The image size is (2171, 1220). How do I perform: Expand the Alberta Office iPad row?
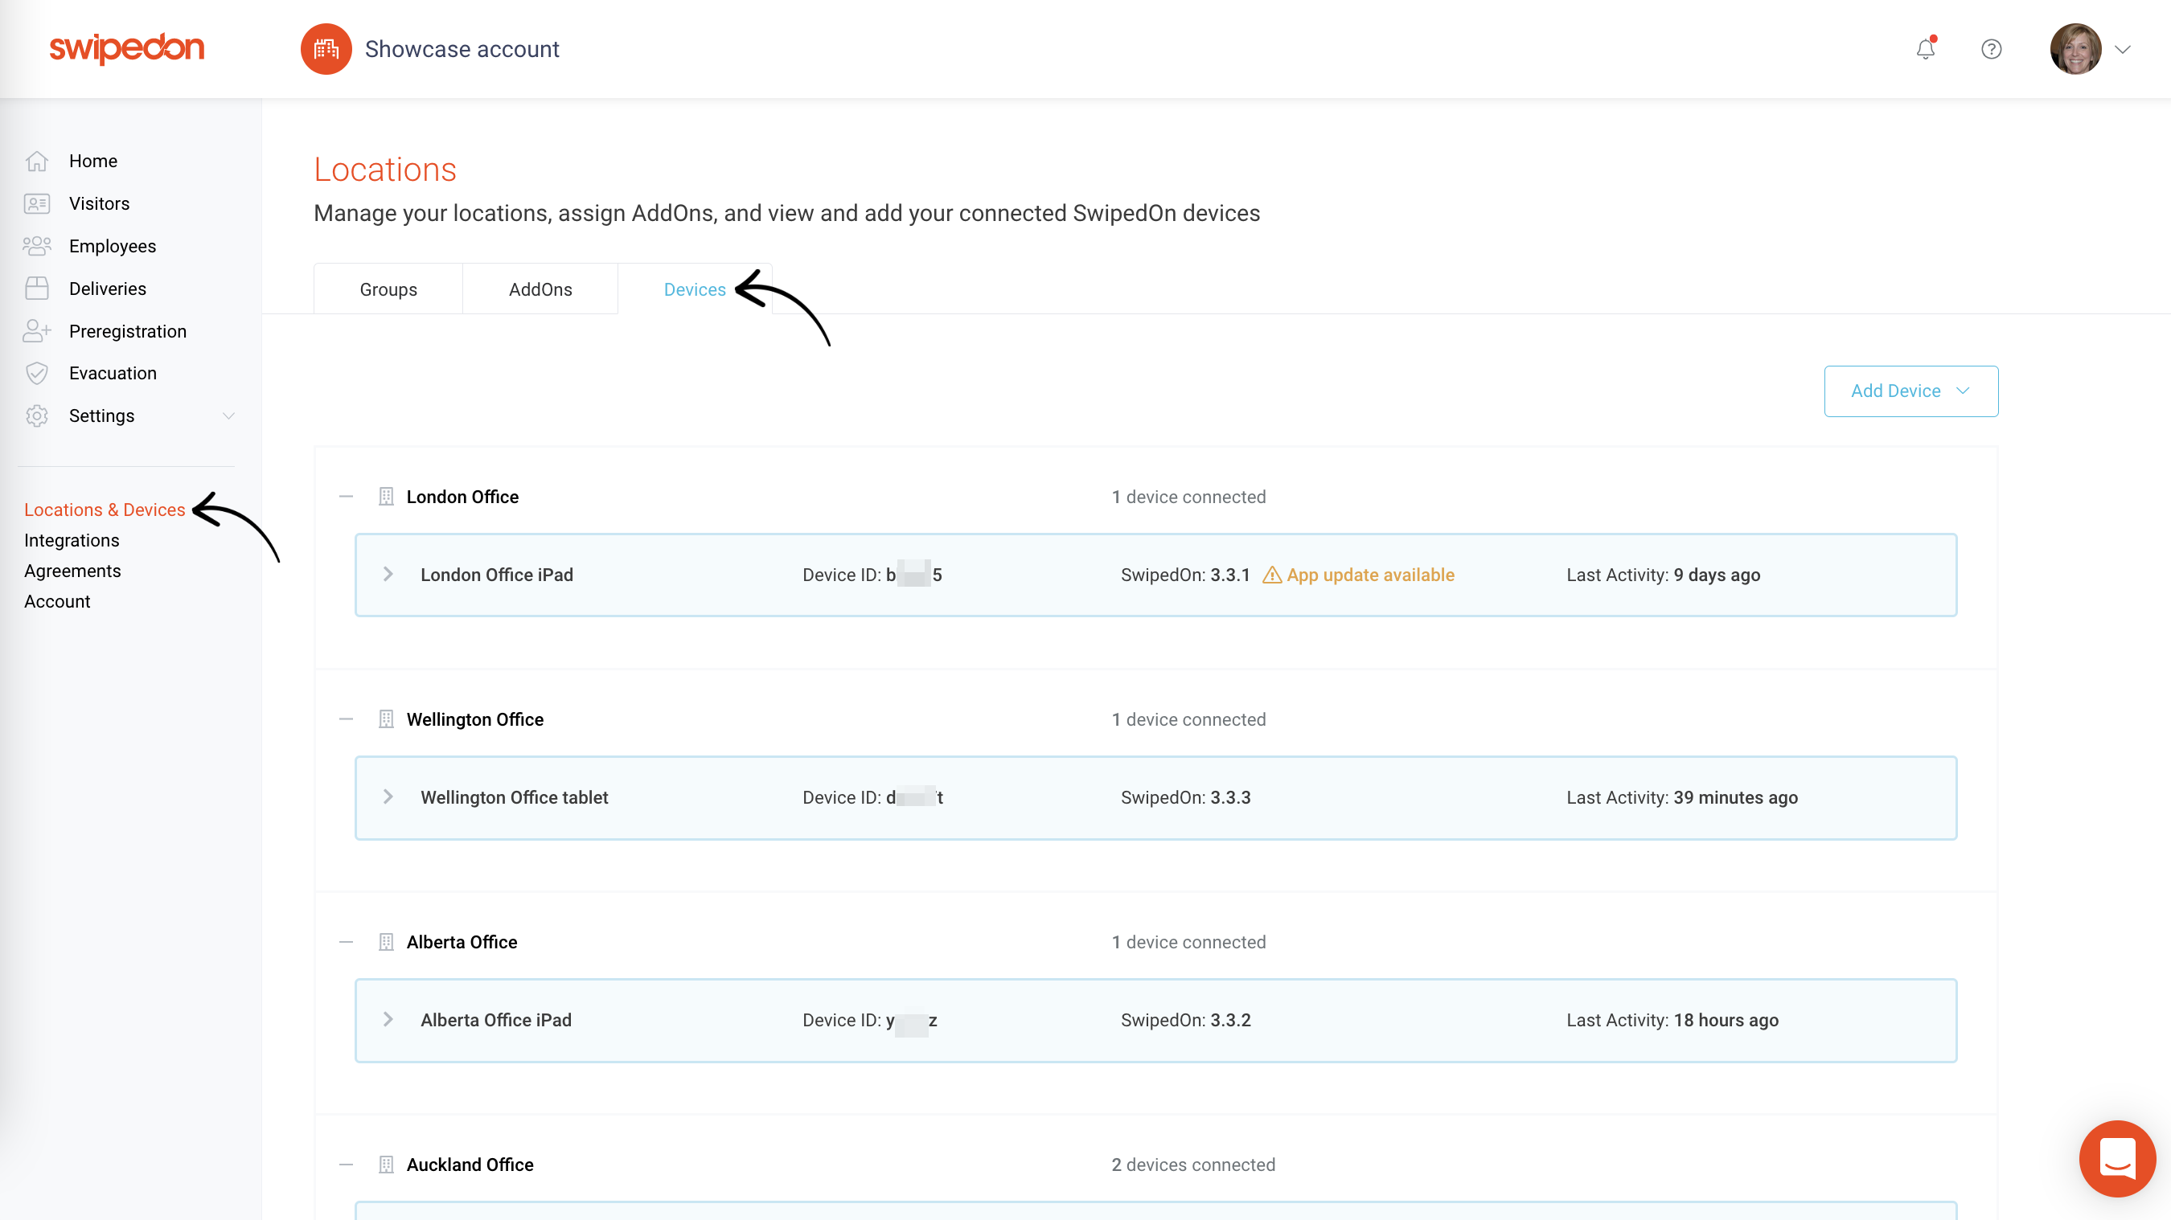pos(388,1019)
